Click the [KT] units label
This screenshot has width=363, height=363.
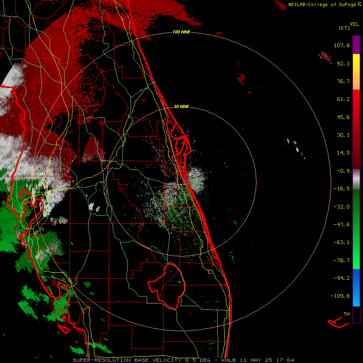click(344, 28)
